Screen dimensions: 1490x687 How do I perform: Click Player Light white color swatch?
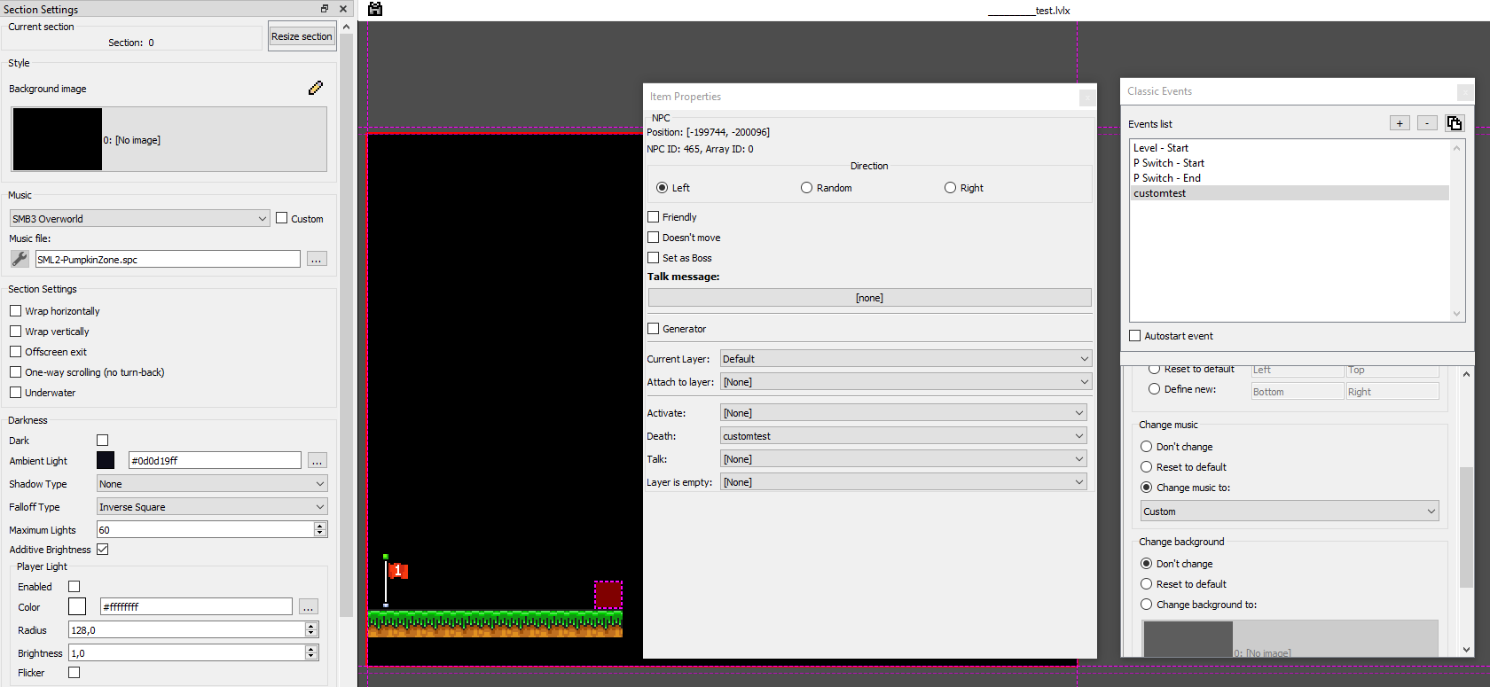[77, 606]
